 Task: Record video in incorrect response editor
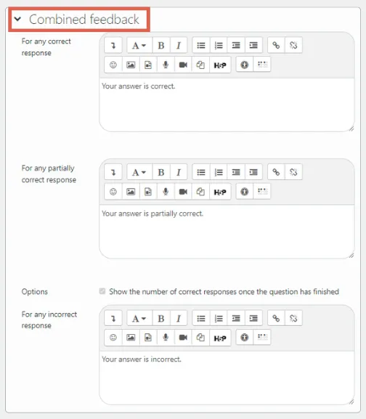183,338
